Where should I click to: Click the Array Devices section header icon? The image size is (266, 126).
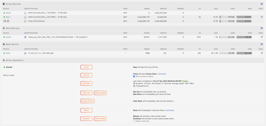click(4, 4)
